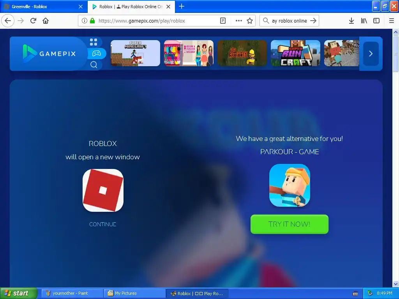399x299 pixels.
Task: Click the TRY IT NOW! button
Action: click(290, 224)
